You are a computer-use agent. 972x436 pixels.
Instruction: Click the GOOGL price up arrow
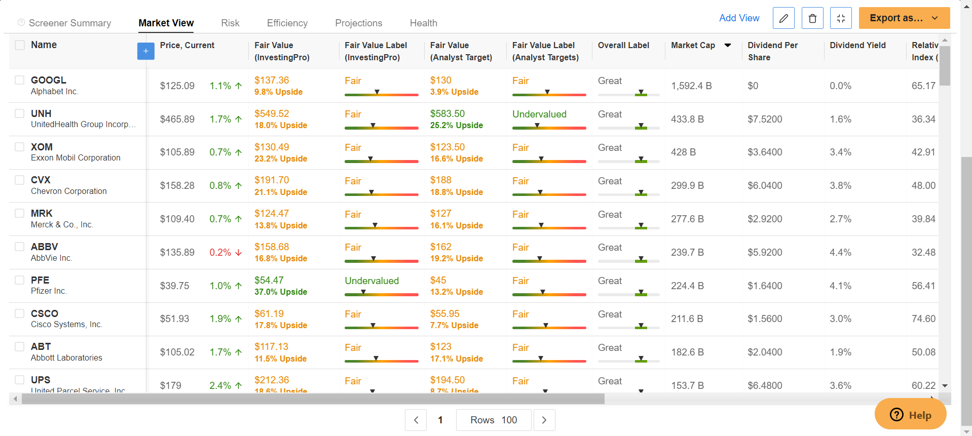coord(239,86)
